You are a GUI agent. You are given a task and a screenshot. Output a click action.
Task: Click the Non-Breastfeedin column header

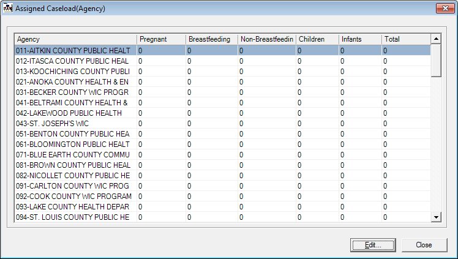tap(267, 39)
